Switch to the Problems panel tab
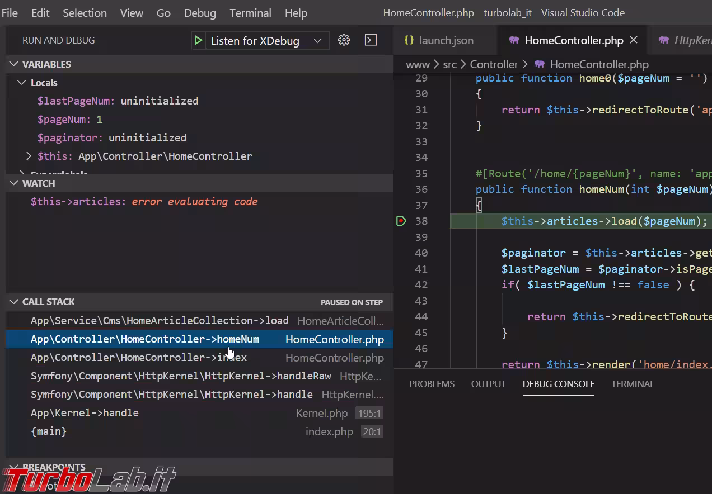The image size is (712, 494). 432,384
